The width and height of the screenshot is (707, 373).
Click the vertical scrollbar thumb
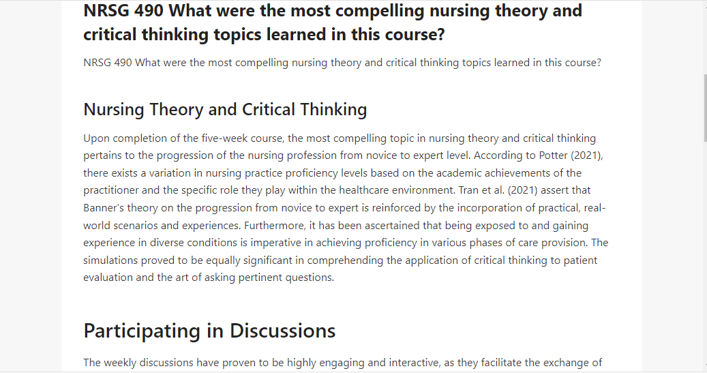pyautogui.click(x=705, y=108)
